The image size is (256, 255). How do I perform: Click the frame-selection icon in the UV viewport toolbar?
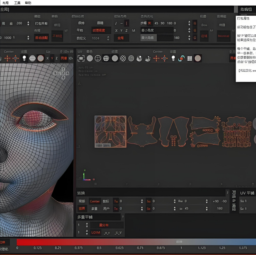[81, 58]
